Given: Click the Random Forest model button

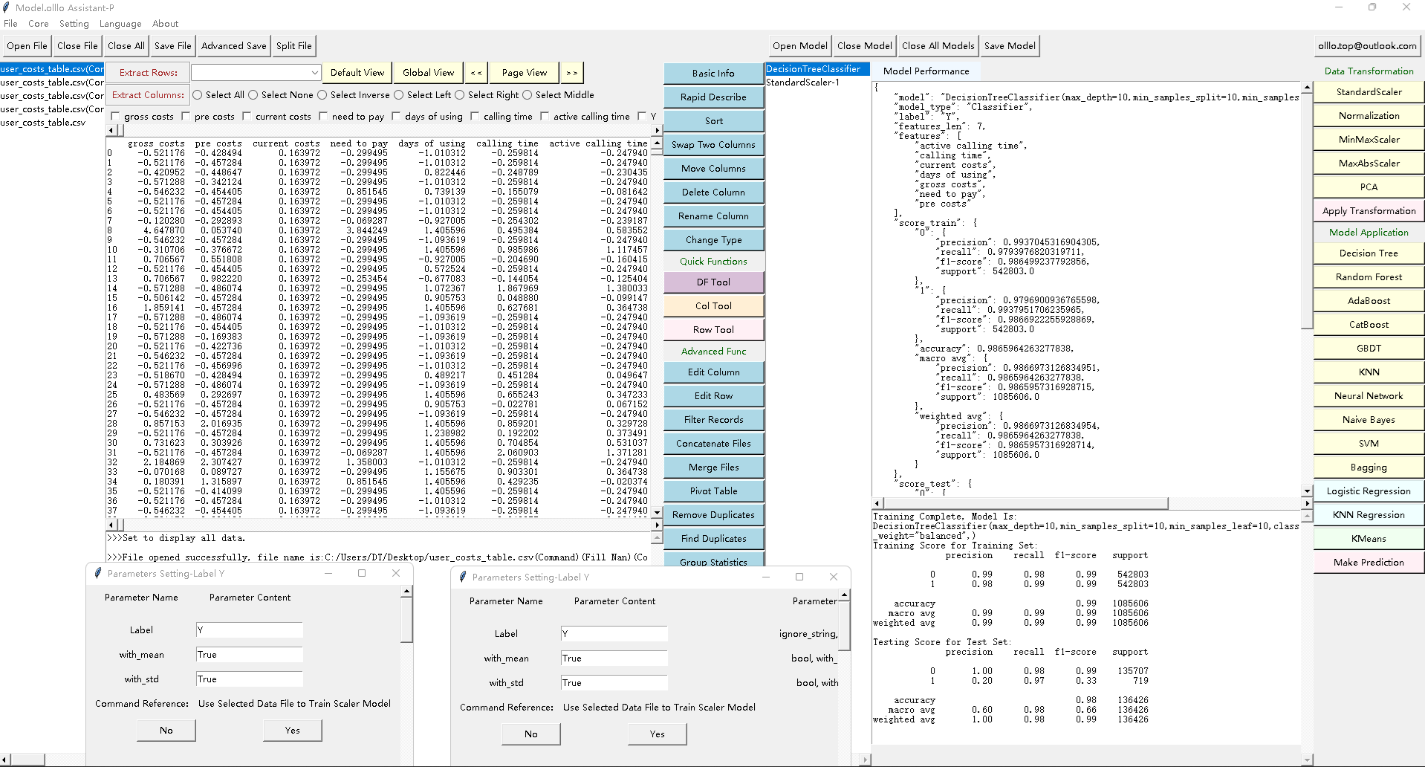Looking at the screenshot, I should click(x=1369, y=276).
